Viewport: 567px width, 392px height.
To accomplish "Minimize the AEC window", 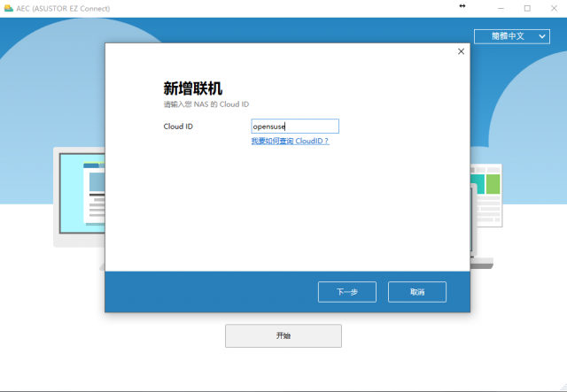I will pos(501,8).
